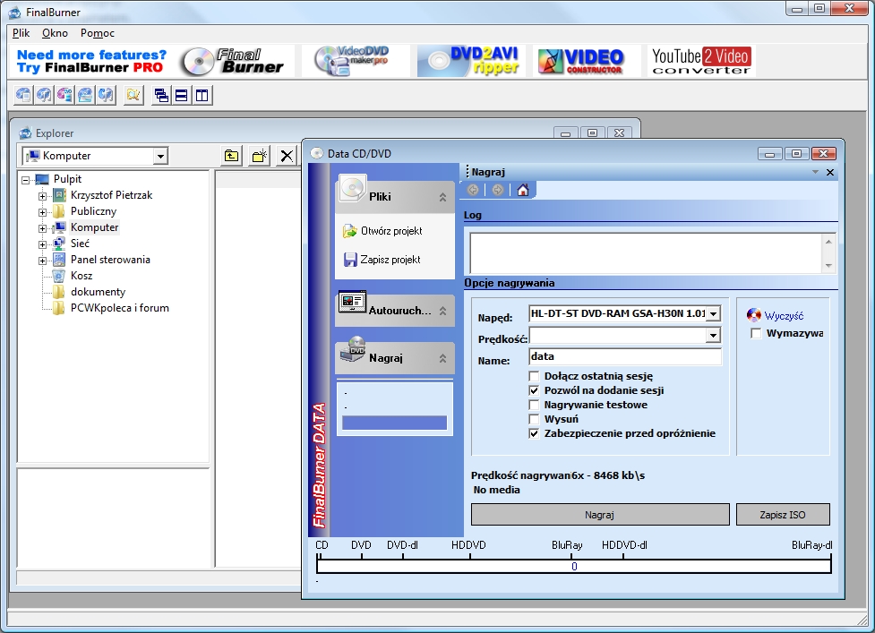Open the Video Constructor banner

[x=587, y=61]
